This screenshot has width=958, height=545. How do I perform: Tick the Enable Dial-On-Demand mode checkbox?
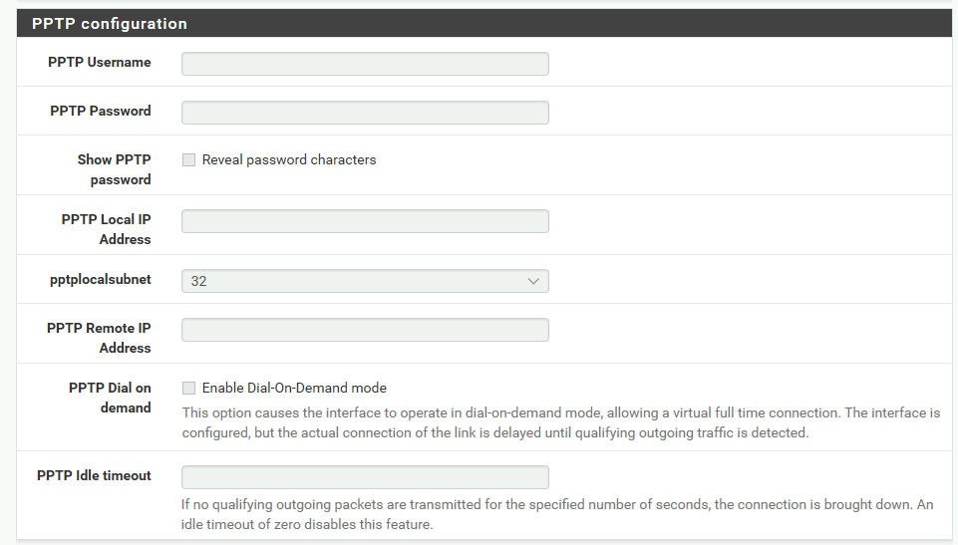(188, 389)
